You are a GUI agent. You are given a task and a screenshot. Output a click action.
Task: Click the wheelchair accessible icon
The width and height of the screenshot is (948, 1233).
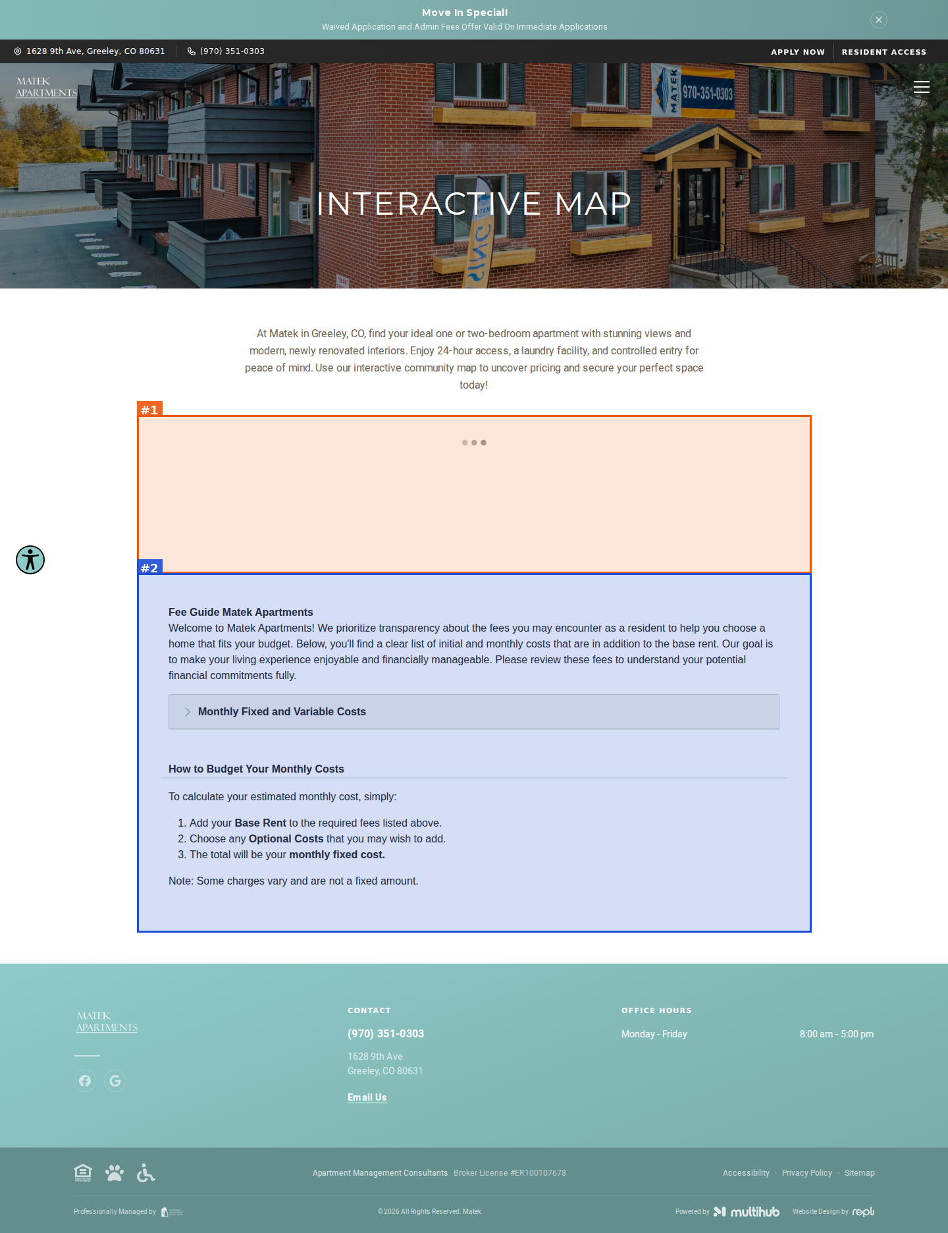[146, 1173]
